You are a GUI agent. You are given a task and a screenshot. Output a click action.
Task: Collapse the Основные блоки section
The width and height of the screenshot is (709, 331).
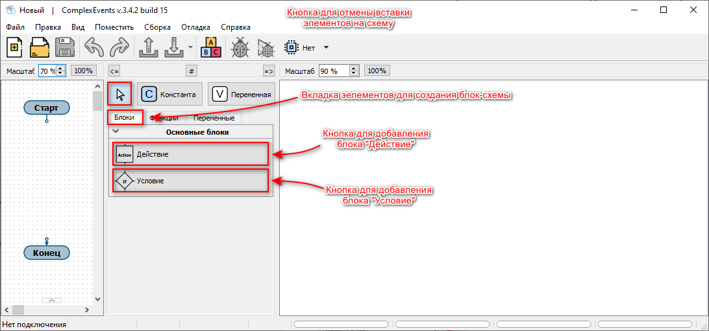116,131
